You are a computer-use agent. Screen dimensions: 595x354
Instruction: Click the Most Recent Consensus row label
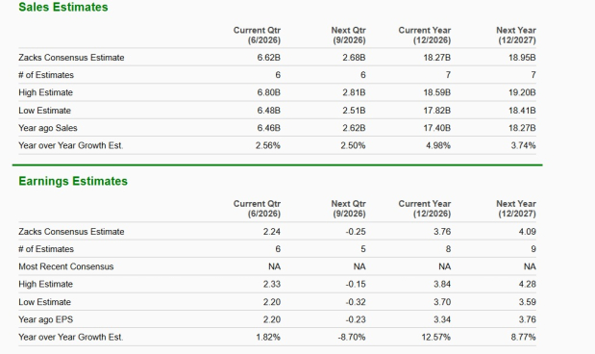(66, 266)
